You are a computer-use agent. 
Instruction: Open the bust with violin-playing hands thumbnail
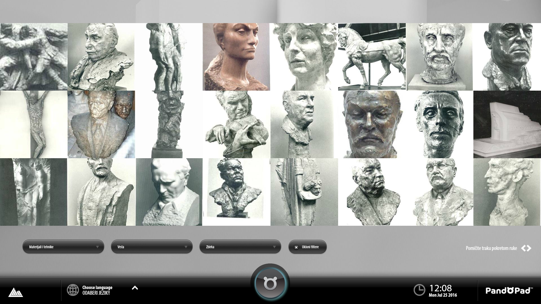pos(236,124)
